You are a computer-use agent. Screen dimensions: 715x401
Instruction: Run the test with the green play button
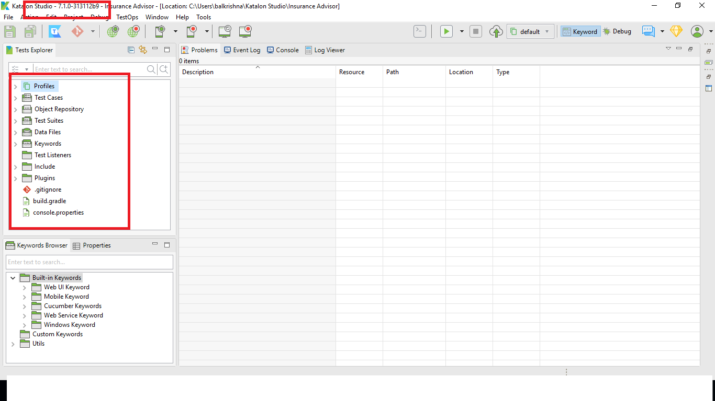[446, 31]
